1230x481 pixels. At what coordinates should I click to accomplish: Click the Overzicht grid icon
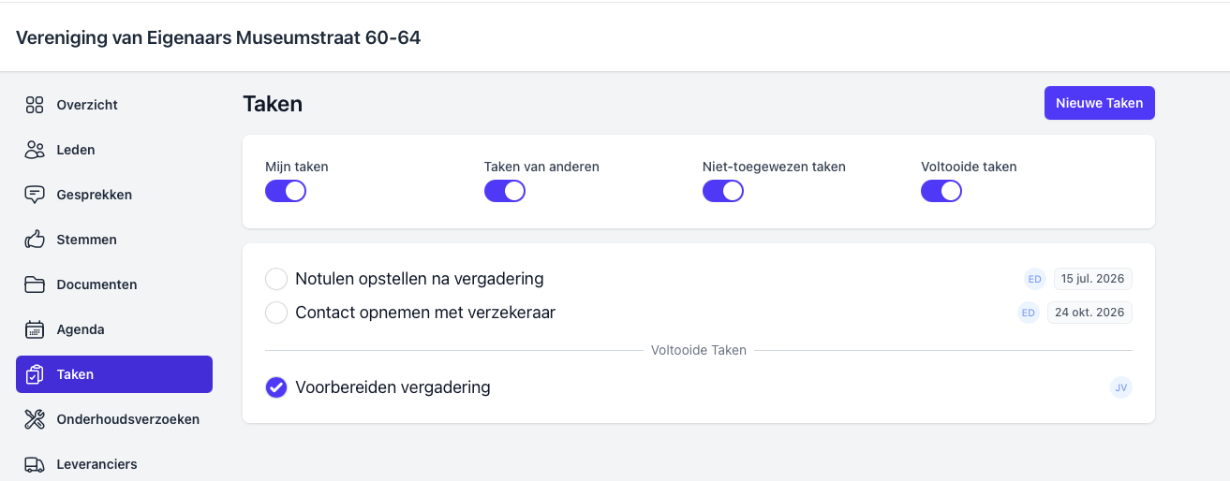tap(35, 105)
